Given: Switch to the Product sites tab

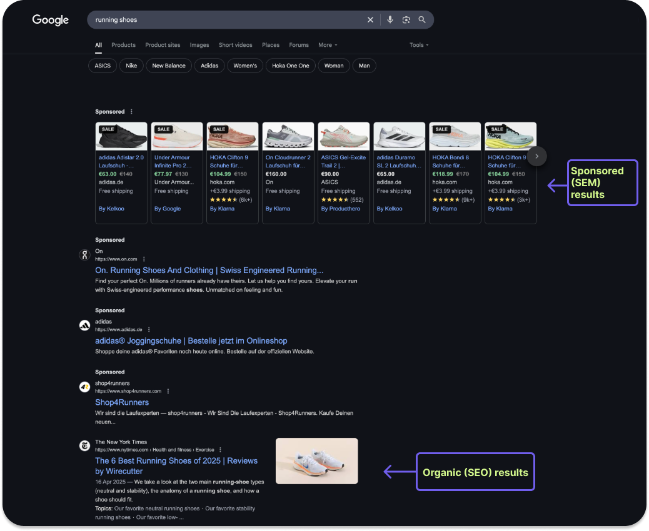Looking at the screenshot, I should (x=163, y=45).
